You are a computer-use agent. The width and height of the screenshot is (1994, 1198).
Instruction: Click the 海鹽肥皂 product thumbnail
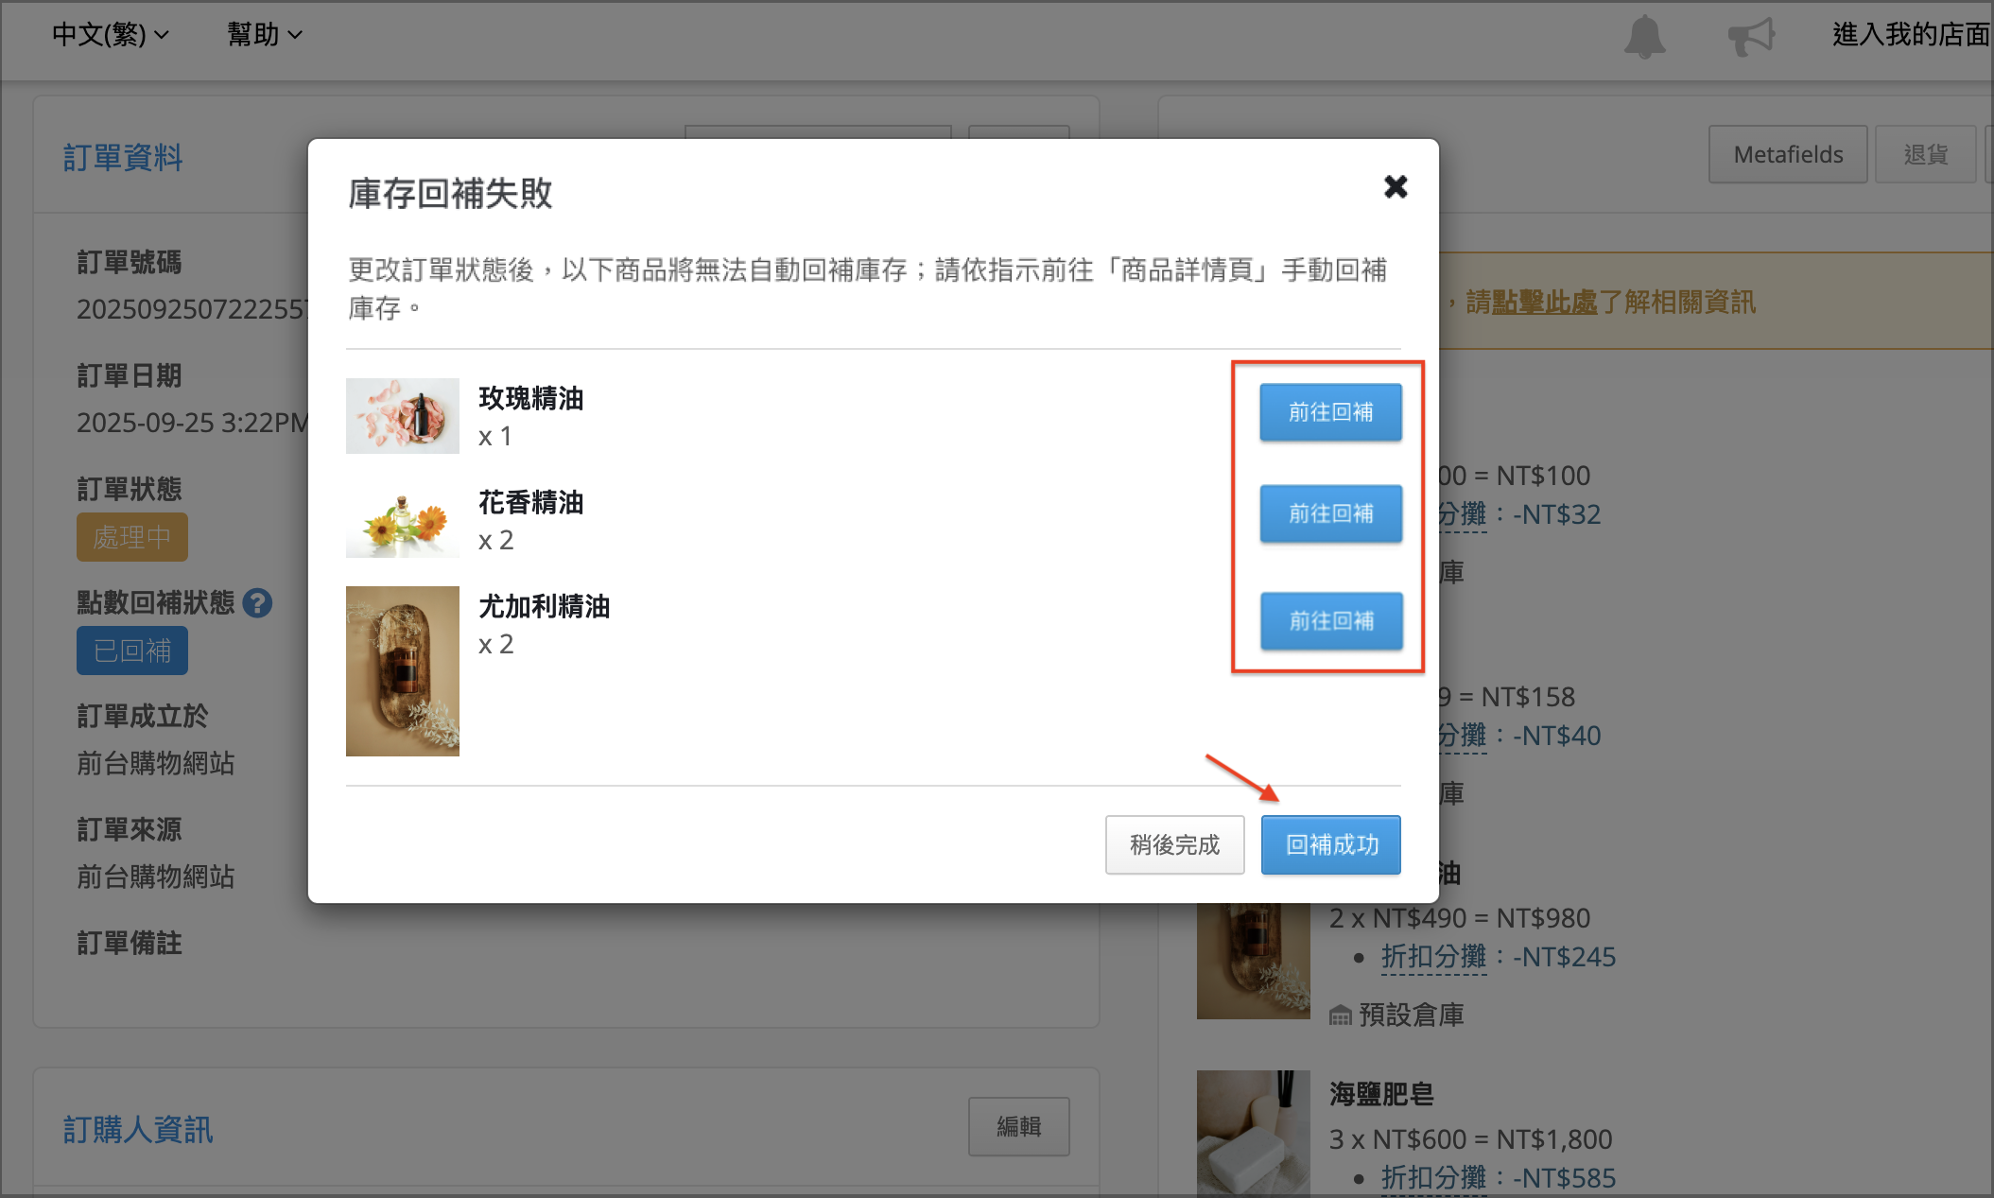[x=1254, y=1133]
